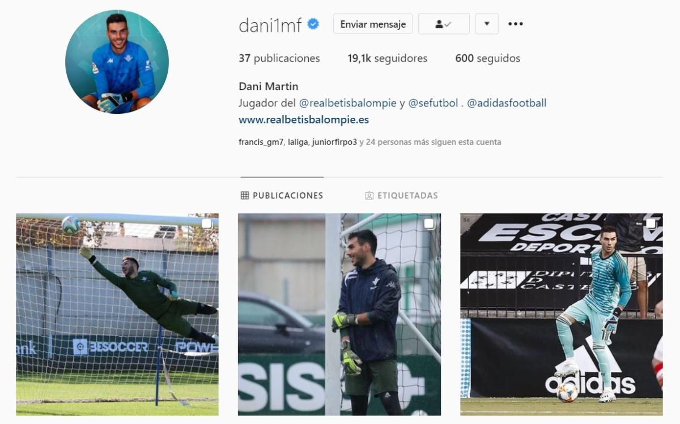
Task: Click carousel icon on turquoise kit photo
Action: click(x=651, y=224)
